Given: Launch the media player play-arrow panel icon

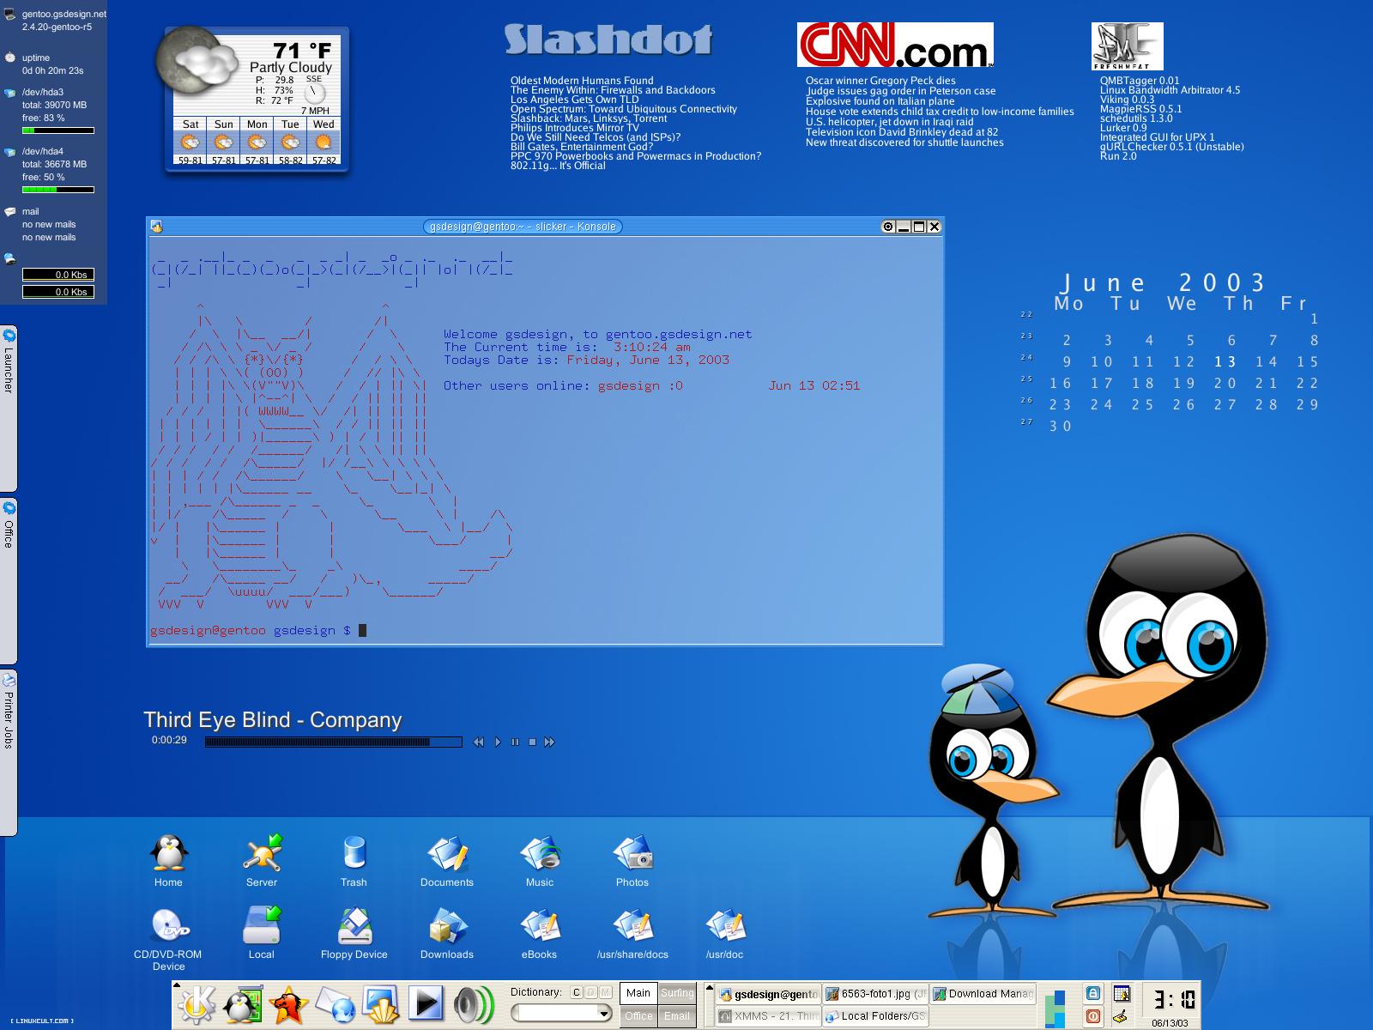Looking at the screenshot, I should 425,1003.
